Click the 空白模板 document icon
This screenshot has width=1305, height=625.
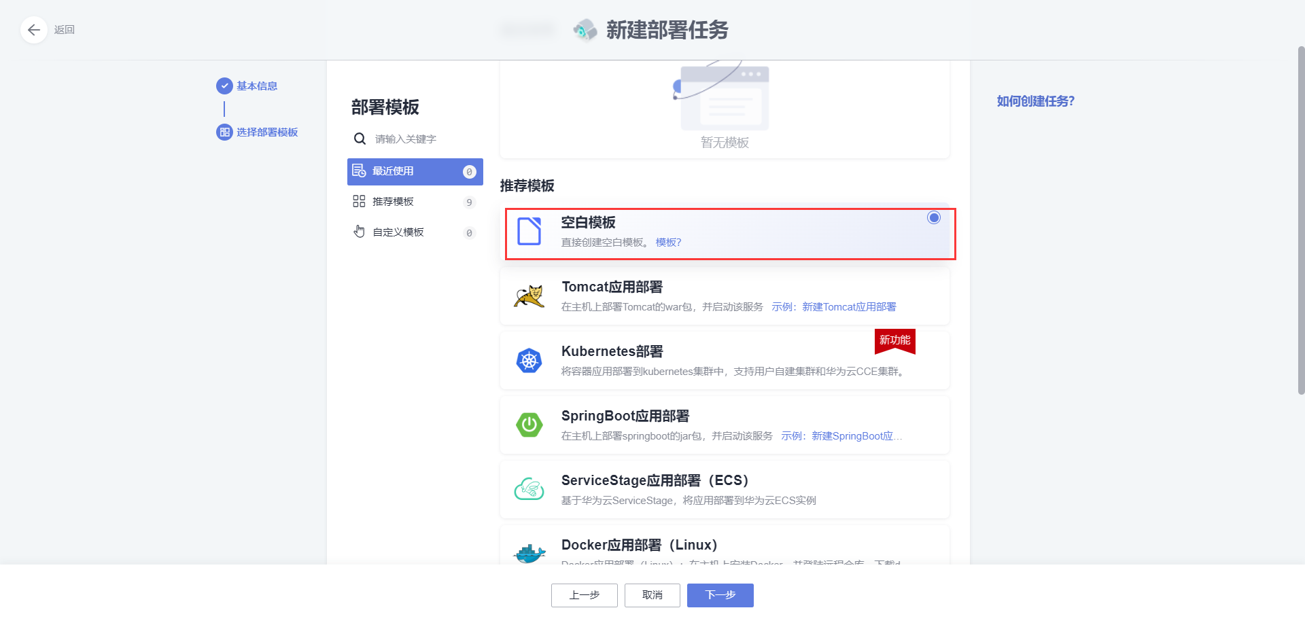pyautogui.click(x=529, y=231)
